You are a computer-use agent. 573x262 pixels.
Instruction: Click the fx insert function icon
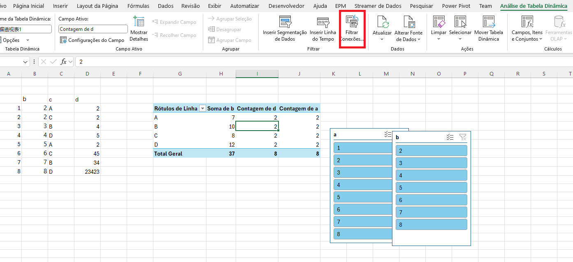tap(63, 62)
